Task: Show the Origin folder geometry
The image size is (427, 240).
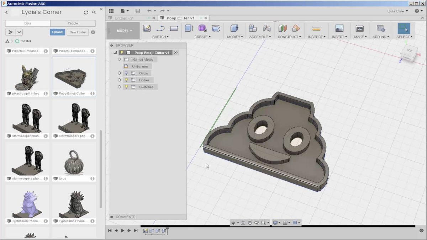Action: point(126,73)
